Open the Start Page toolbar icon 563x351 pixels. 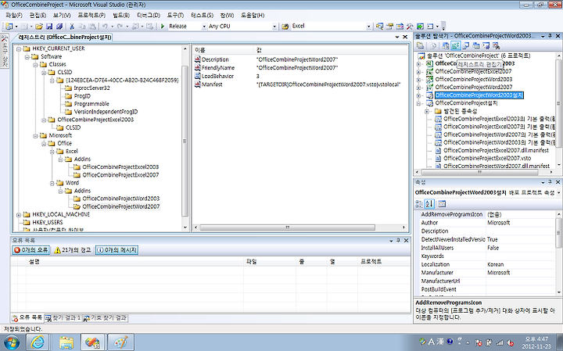coord(420,27)
